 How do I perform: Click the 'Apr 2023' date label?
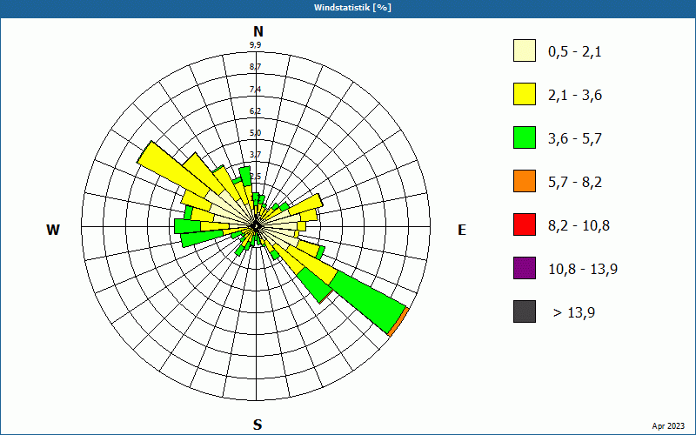pos(668,426)
